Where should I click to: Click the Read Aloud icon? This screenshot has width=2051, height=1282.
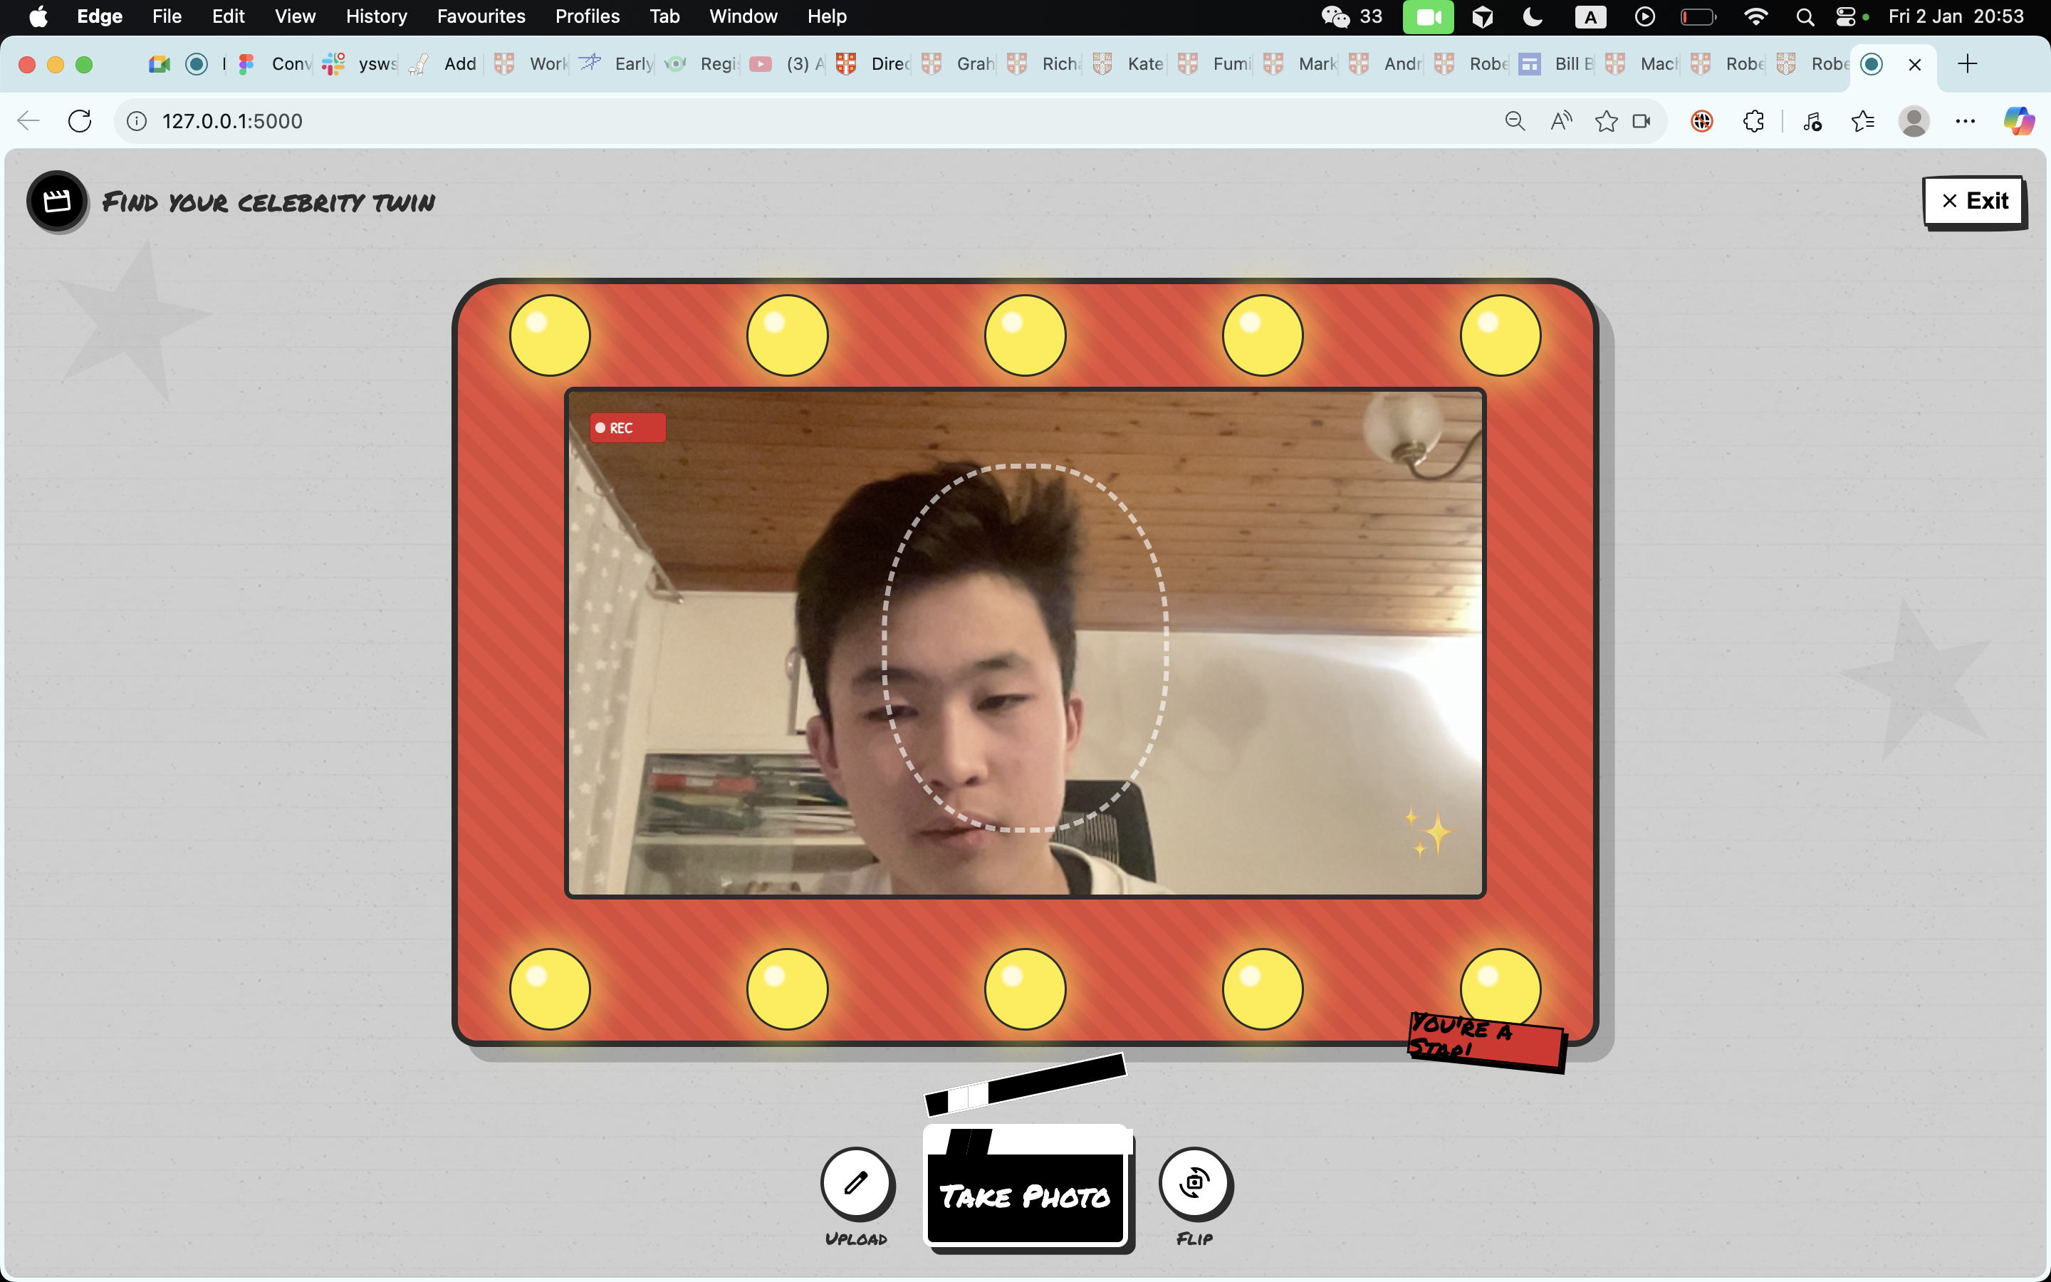tap(1560, 121)
